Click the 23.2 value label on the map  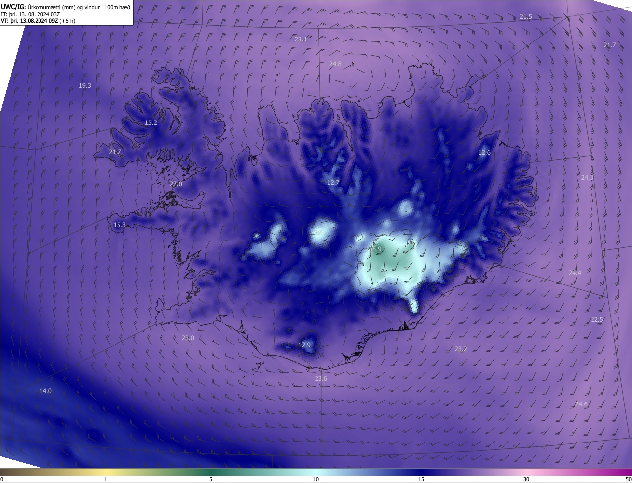[461, 349]
